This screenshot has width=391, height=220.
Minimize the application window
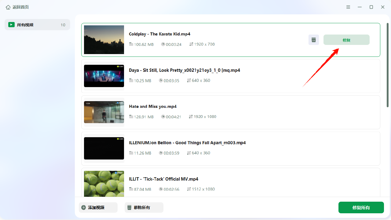[360, 7]
